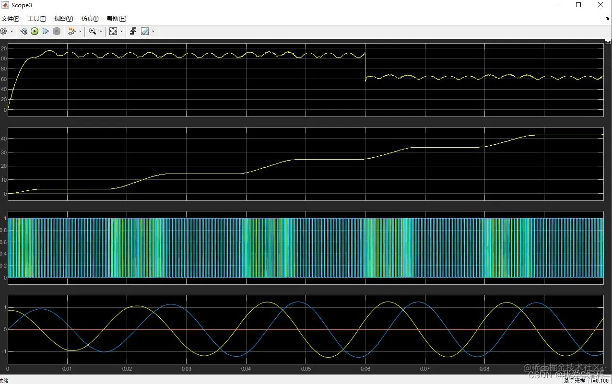
Task: Open the cursor measurements ruler tool
Action: click(145, 31)
